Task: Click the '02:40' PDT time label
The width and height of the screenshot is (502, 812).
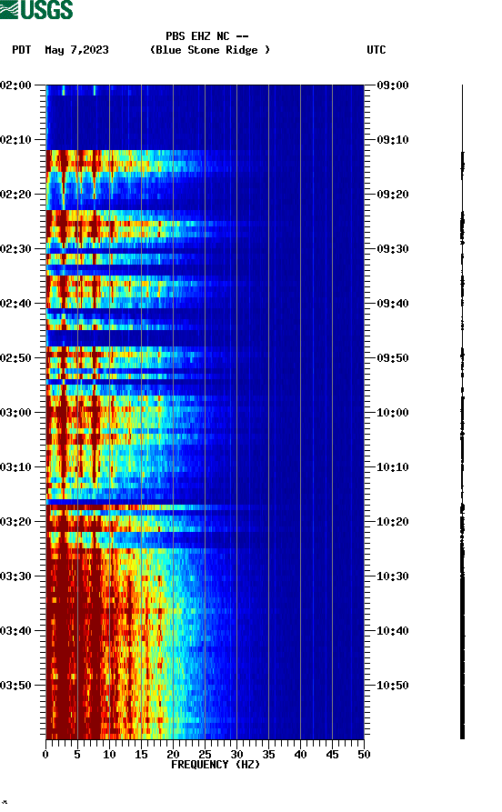Action: pyautogui.click(x=15, y=304)
